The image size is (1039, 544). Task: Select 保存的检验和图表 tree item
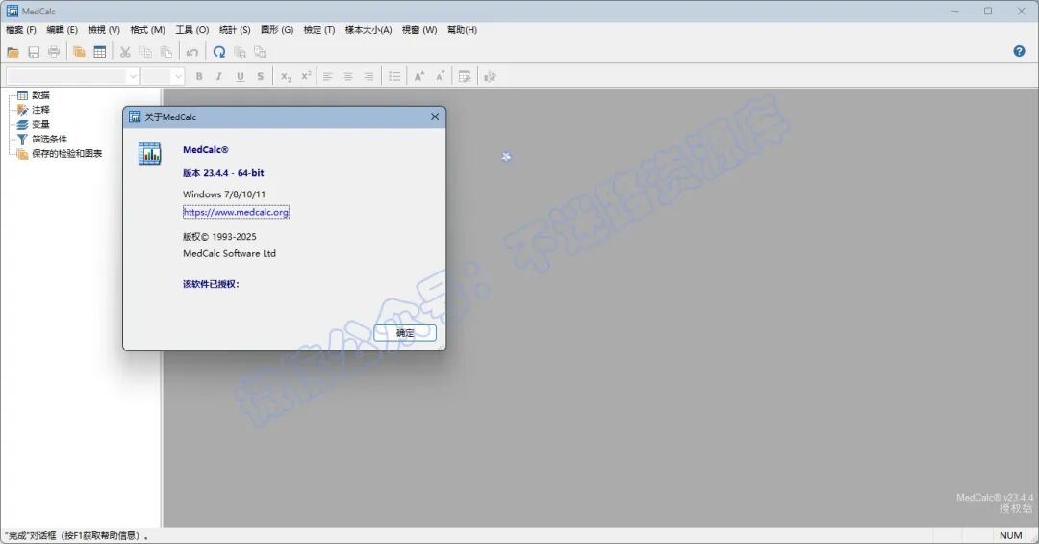(x=67, y=154)
